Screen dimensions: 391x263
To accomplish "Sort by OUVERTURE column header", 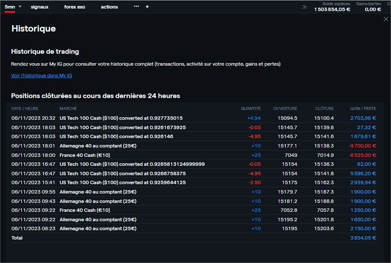I will 285,109.
